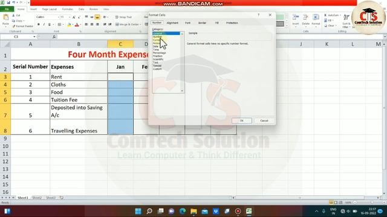Click the Borders icon
387x217 pixels.
59,25
